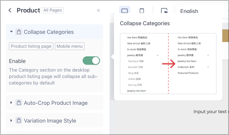Click the 'Input your text' field on canvas
Image resolution: width=229 pixels, height=135 pixels.
[211, 112]
